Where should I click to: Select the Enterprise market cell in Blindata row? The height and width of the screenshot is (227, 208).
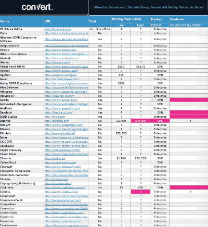click(x=160, y=133)
